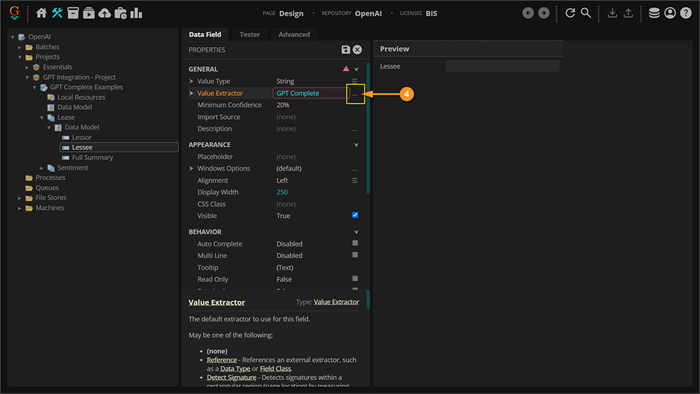Open the bar chart stats icon
This screenshot has height=394, width=700.
(x=136, y=13)
